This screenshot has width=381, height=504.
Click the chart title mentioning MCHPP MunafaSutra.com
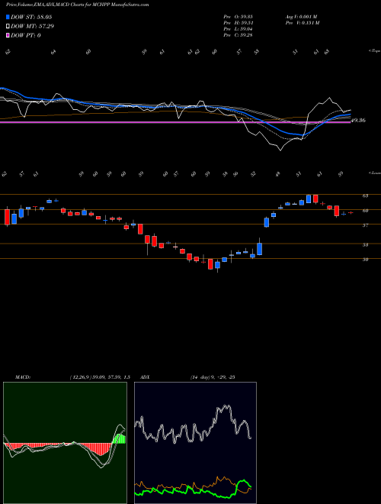77,5
